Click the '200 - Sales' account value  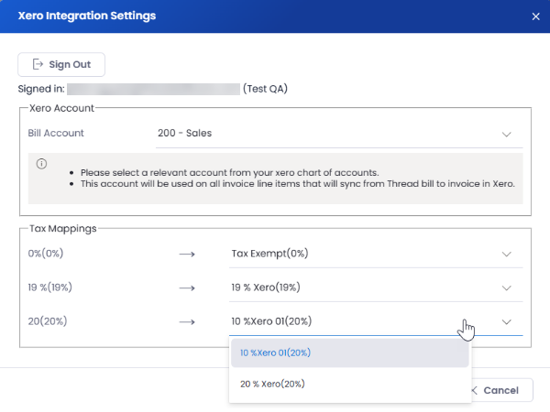pos(184,133)
